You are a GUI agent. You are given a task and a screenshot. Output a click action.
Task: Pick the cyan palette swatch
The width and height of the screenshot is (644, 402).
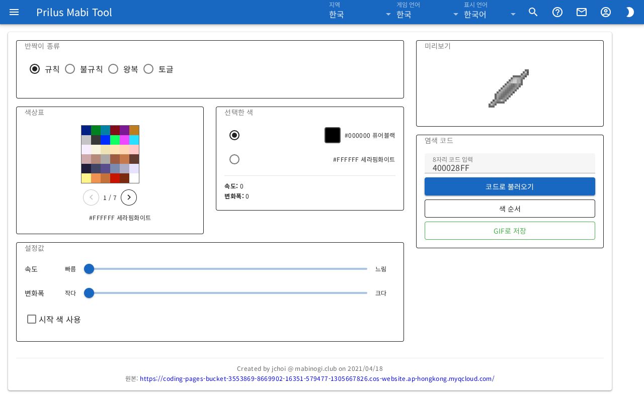click(134, 140)
